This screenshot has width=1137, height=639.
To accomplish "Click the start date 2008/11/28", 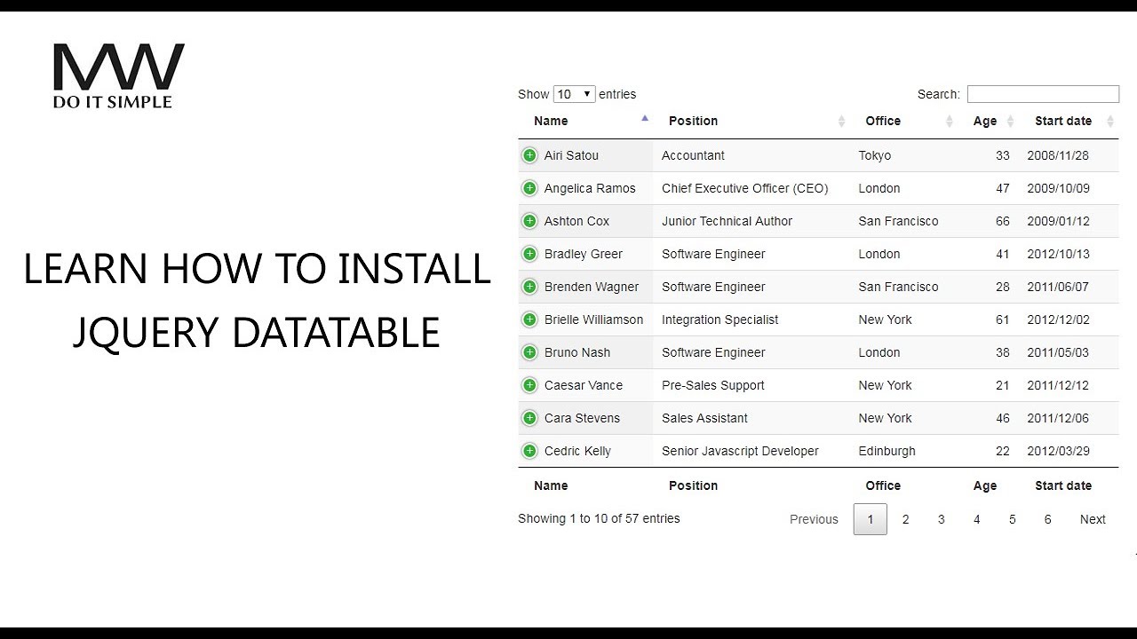I will pyautogui.click(x=1058, y=155).
